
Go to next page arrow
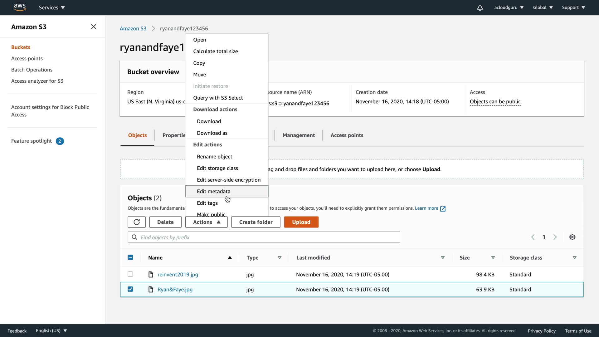[555, 237]
